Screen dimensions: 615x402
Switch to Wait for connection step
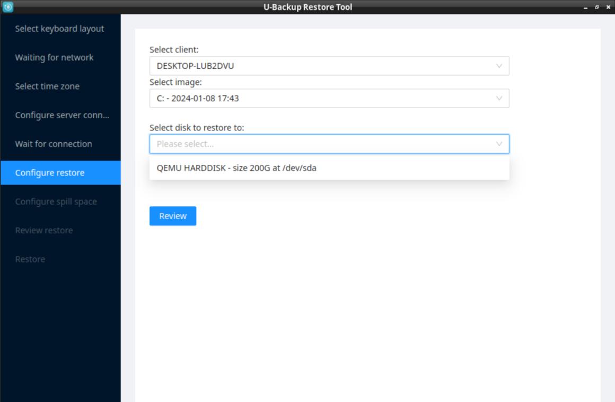point(54,144)
